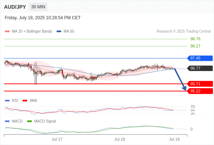Click the Research Trading Central credit text
This screenshot has width=214, height=145.
(184, 32)
